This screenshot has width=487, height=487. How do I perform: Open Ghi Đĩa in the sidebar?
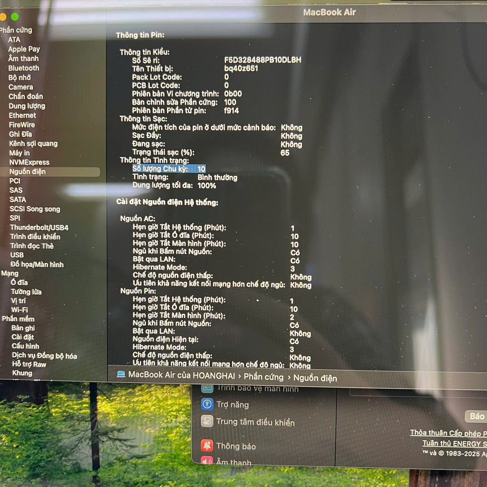click(20, 134)
